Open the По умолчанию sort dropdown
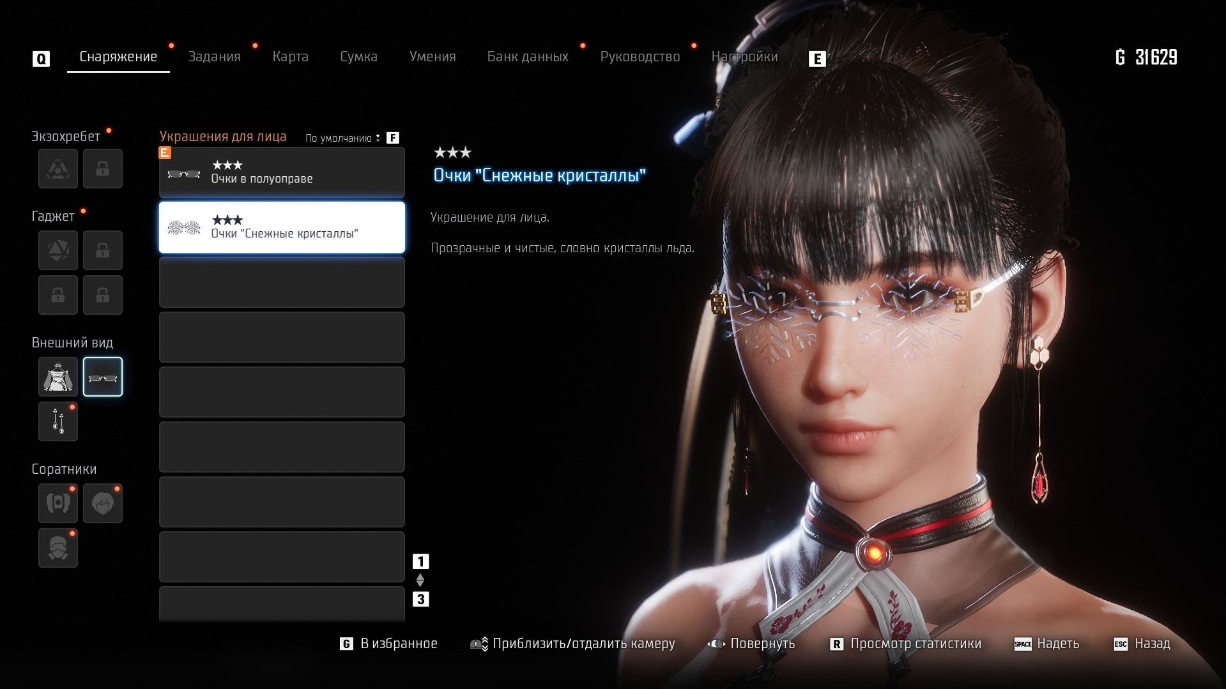This screenshot has height=689, width=1226. click(342, 138)
